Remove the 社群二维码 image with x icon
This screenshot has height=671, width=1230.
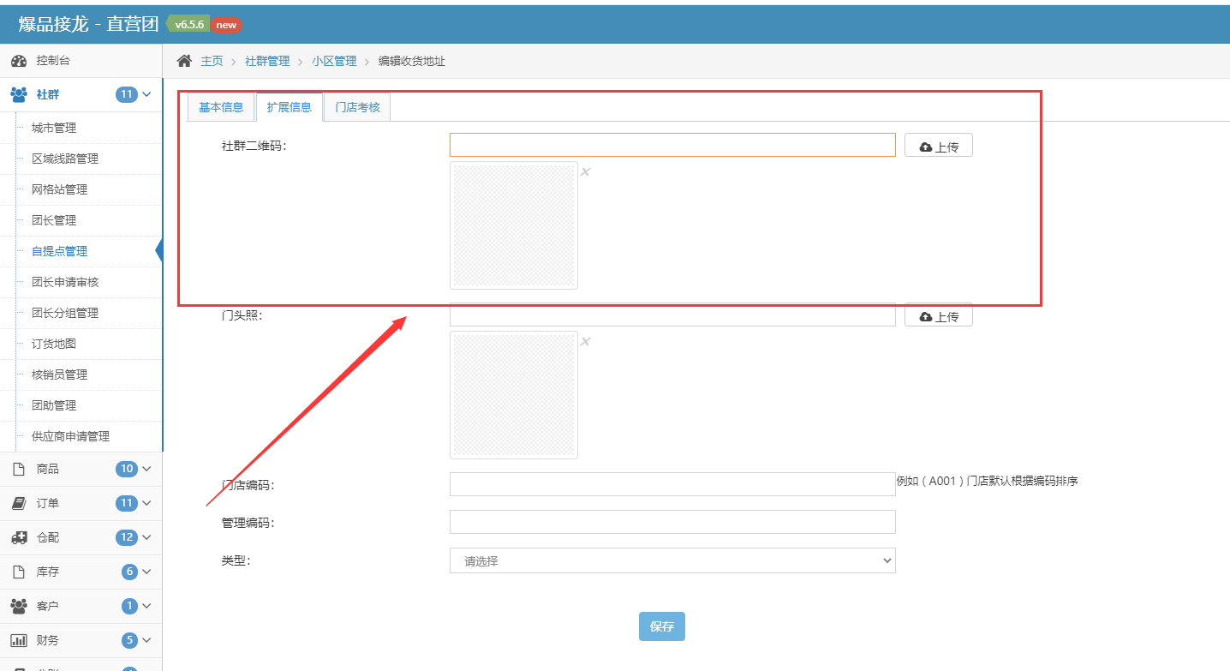click(586, 171)
